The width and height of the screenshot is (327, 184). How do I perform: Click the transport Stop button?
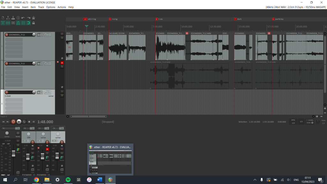coord(29,122)
